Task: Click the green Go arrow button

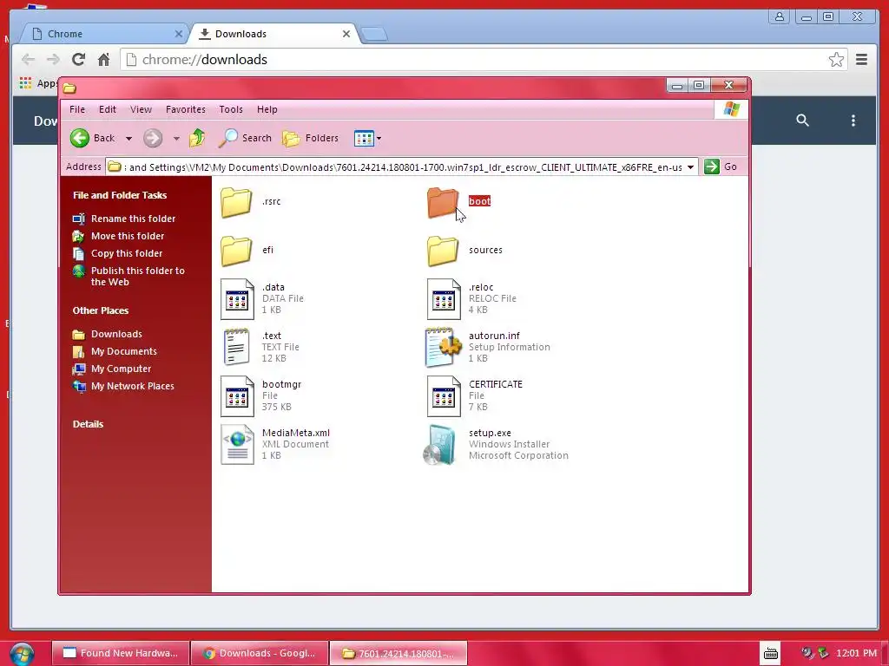Action: point(712,166)
